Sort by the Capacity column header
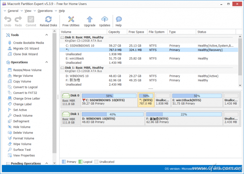Viewport: 244px width, 174px height. (x=117, y=32)
